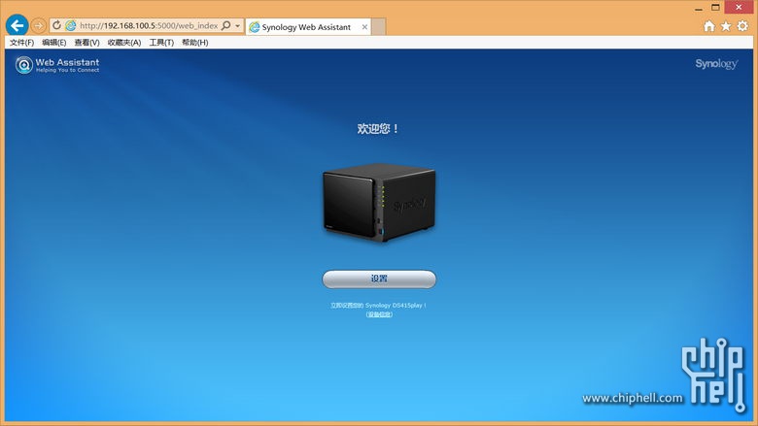758x426 pixels.
Task: Maximize the browser window
Action: click(715, 7)
